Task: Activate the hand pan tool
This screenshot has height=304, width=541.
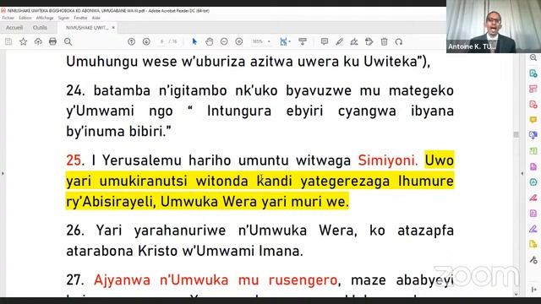Action: [209, 41]
